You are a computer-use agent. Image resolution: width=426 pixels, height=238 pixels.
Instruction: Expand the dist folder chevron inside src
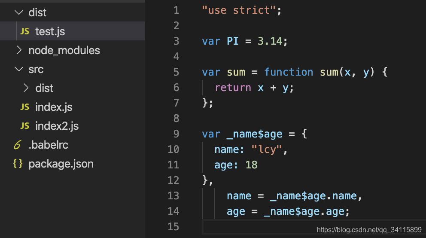[26, 88]
